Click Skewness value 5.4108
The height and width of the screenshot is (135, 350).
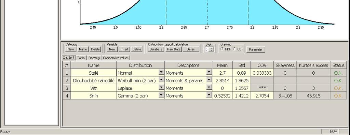285,95
